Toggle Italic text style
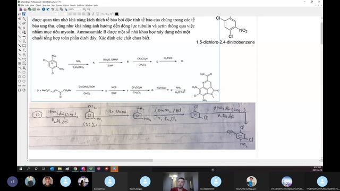The height and width of the screenshot is (191, 340). [x=93, y=14]
